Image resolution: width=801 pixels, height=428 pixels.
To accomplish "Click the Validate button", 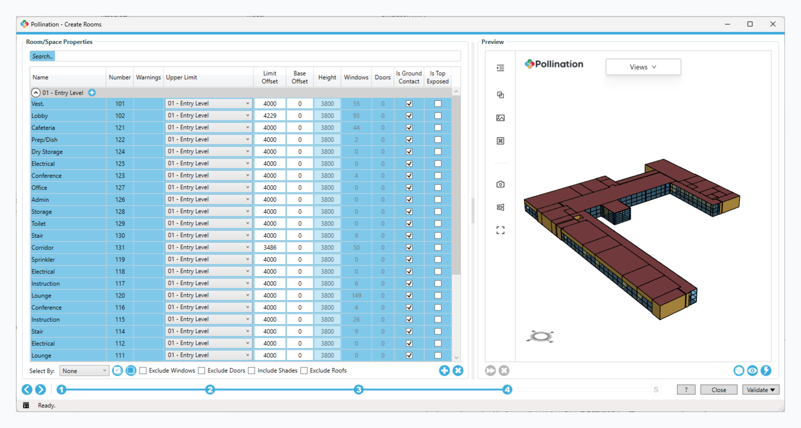I will (757, 390).
